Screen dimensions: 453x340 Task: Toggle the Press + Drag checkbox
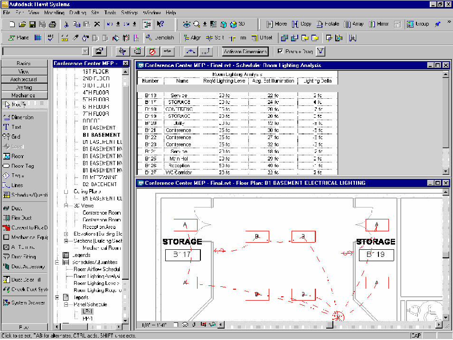280,51
